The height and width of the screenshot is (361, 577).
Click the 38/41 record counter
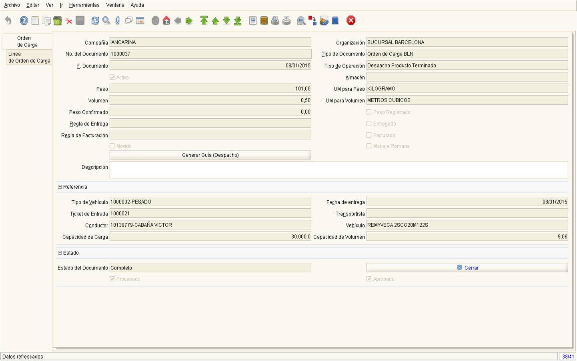tap(568, 357)
